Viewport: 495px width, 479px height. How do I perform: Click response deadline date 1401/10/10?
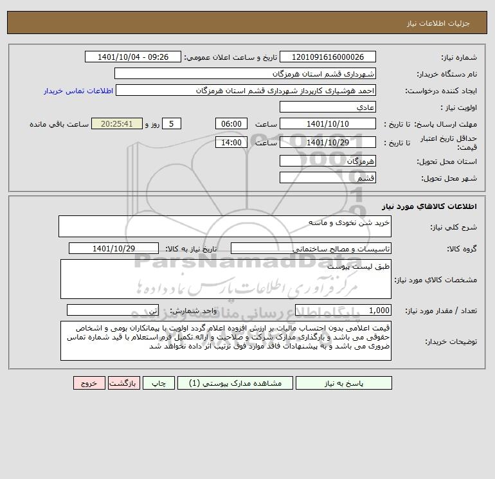328,124
